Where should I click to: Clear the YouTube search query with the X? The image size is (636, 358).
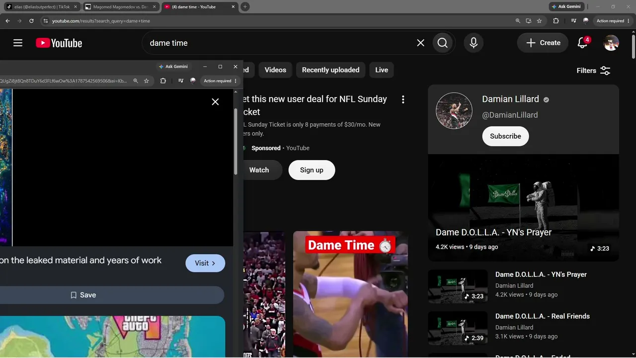pos(420,43)
